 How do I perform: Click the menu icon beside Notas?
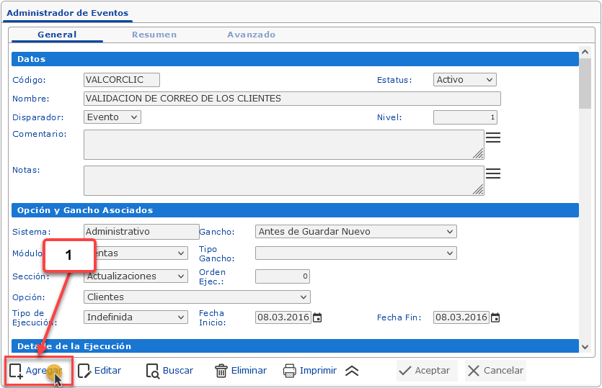coord(493,173)
